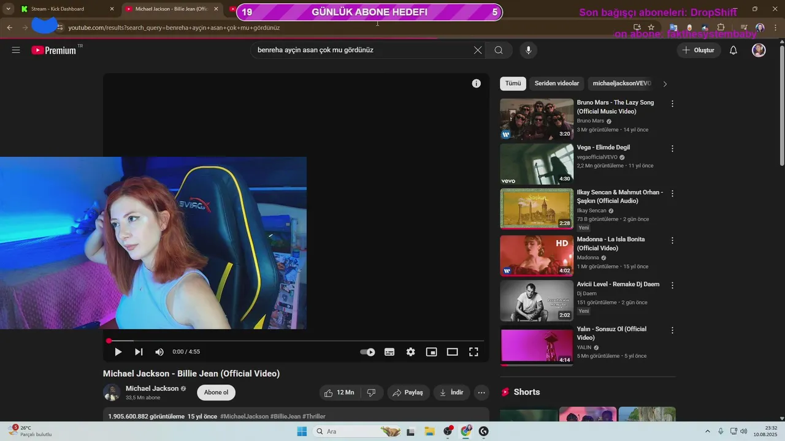Image resolution: width=785 pixels, height=441 pixels.
Task: Skip to next video
Action: 139,352
